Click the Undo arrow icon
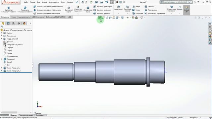Image resolution: width=212 pixels, height=119 pixels. tap(107, 2)
